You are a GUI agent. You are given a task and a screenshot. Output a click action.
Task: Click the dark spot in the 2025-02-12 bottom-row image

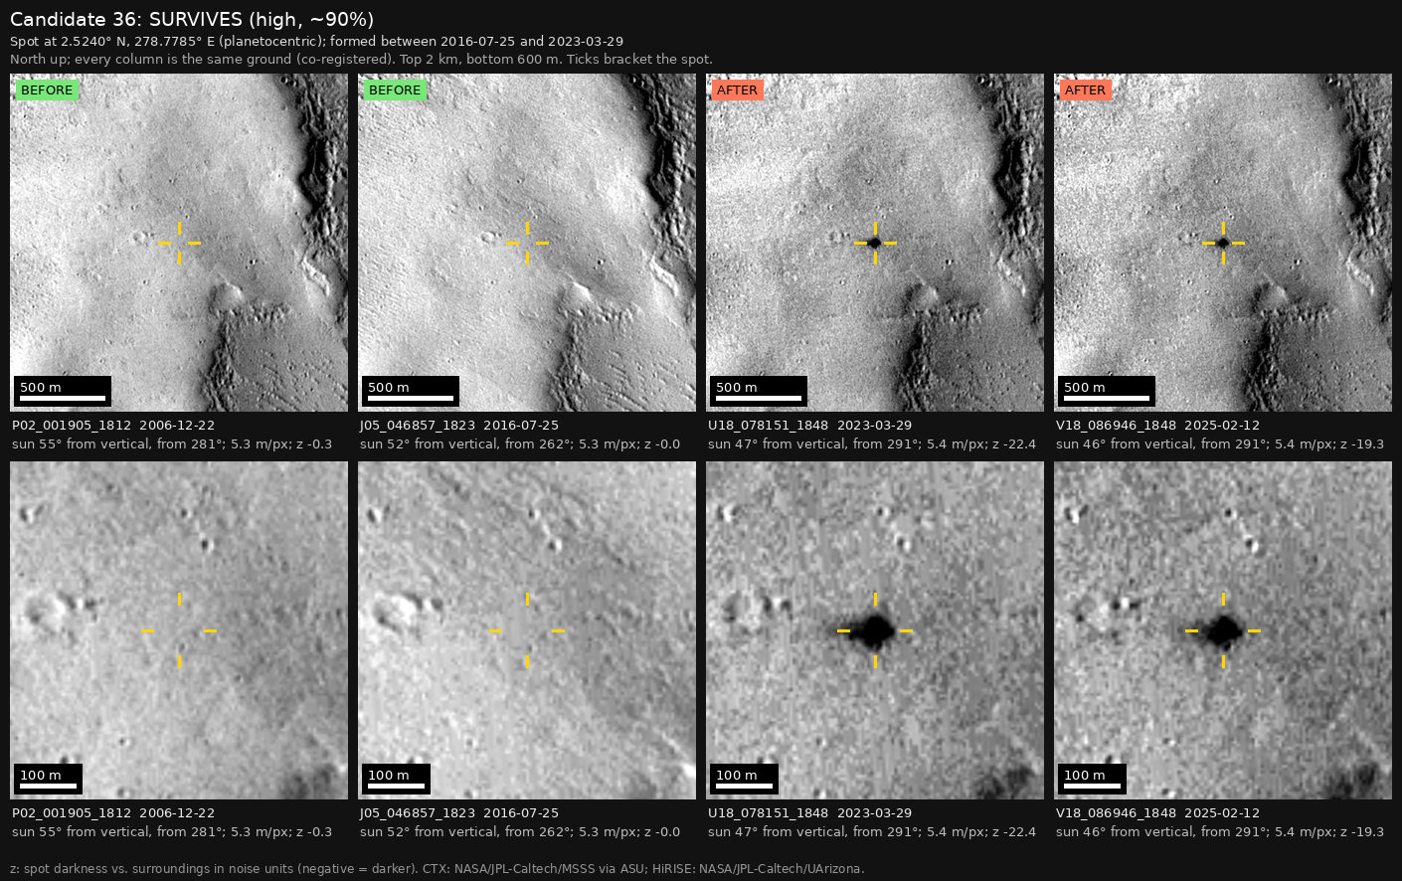(x=1223, y=630)
